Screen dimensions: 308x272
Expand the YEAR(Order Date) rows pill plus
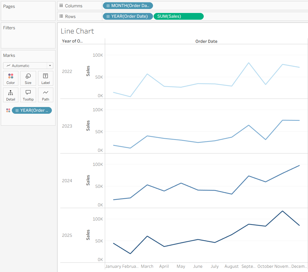pyautogui.click(x=108, y=17)
